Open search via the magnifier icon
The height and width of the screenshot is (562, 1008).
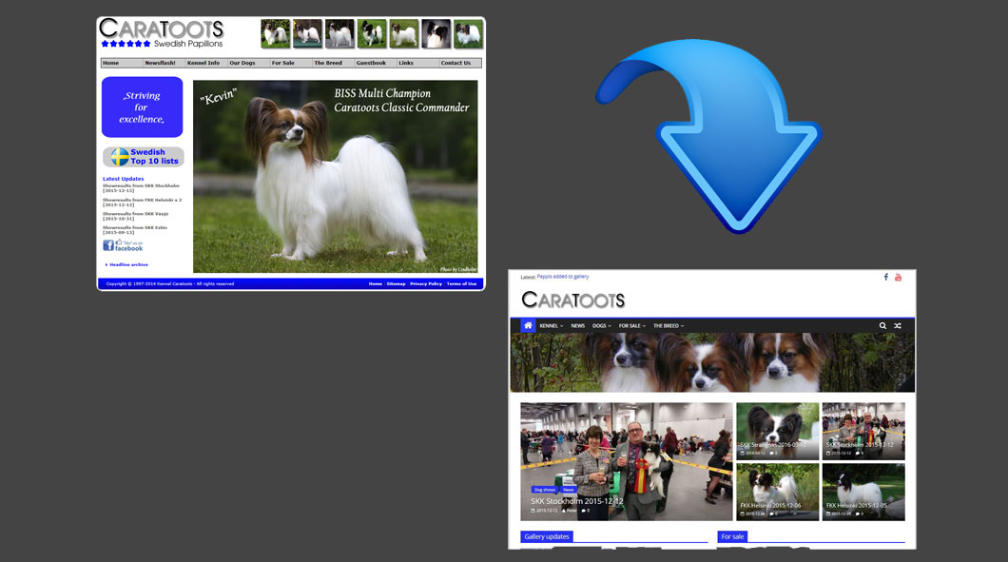[882, 326]
